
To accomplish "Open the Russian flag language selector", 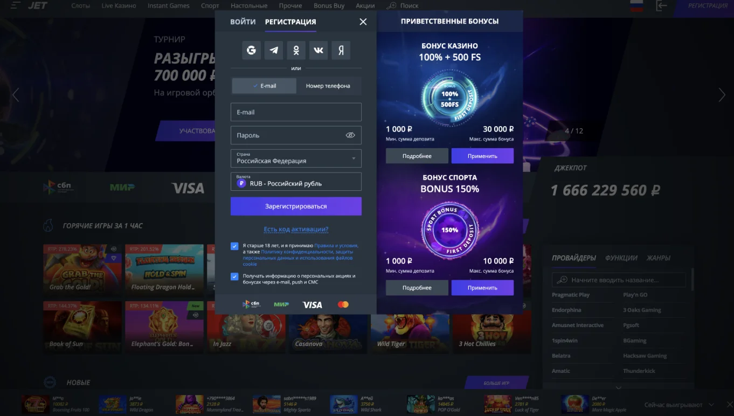I will click(636, 5).
